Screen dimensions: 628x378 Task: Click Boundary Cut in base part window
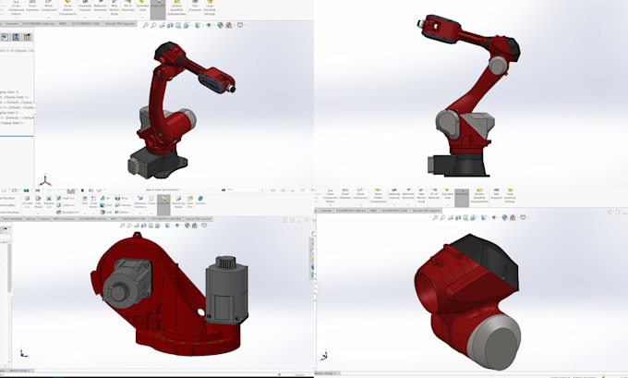(x=67, y=212)
